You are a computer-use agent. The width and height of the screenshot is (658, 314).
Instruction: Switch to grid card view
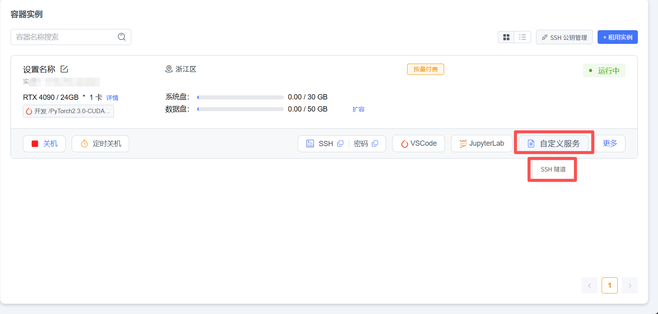tap(506, 37)
